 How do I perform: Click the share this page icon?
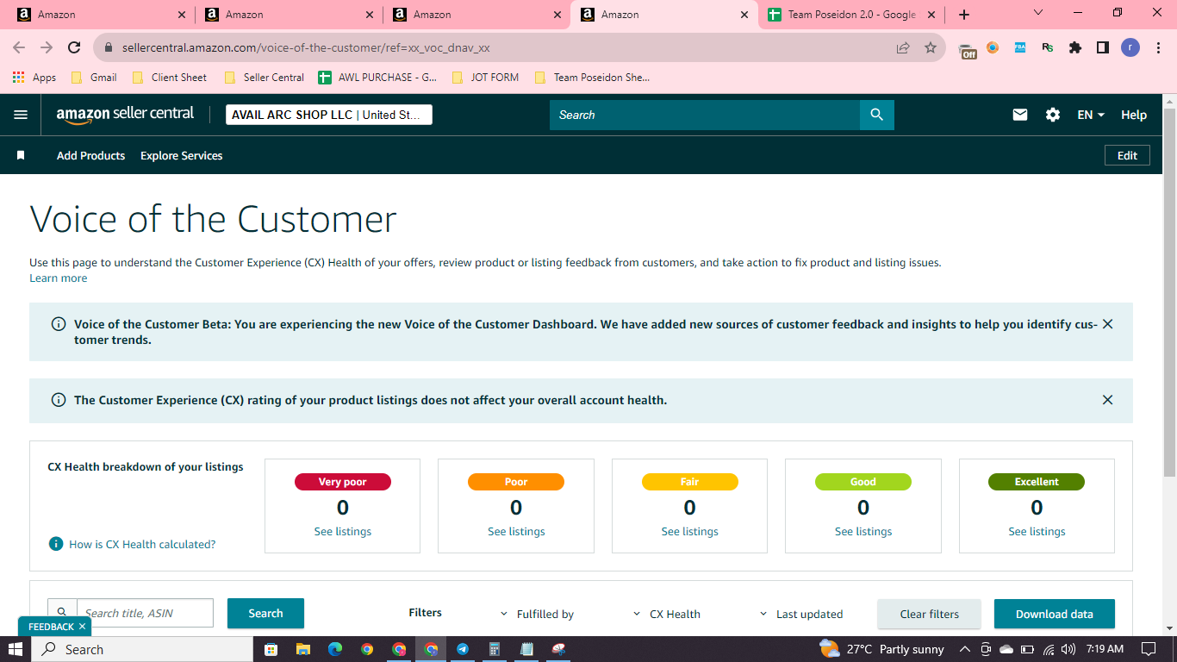pyautogui.click(x=903, y=48)
